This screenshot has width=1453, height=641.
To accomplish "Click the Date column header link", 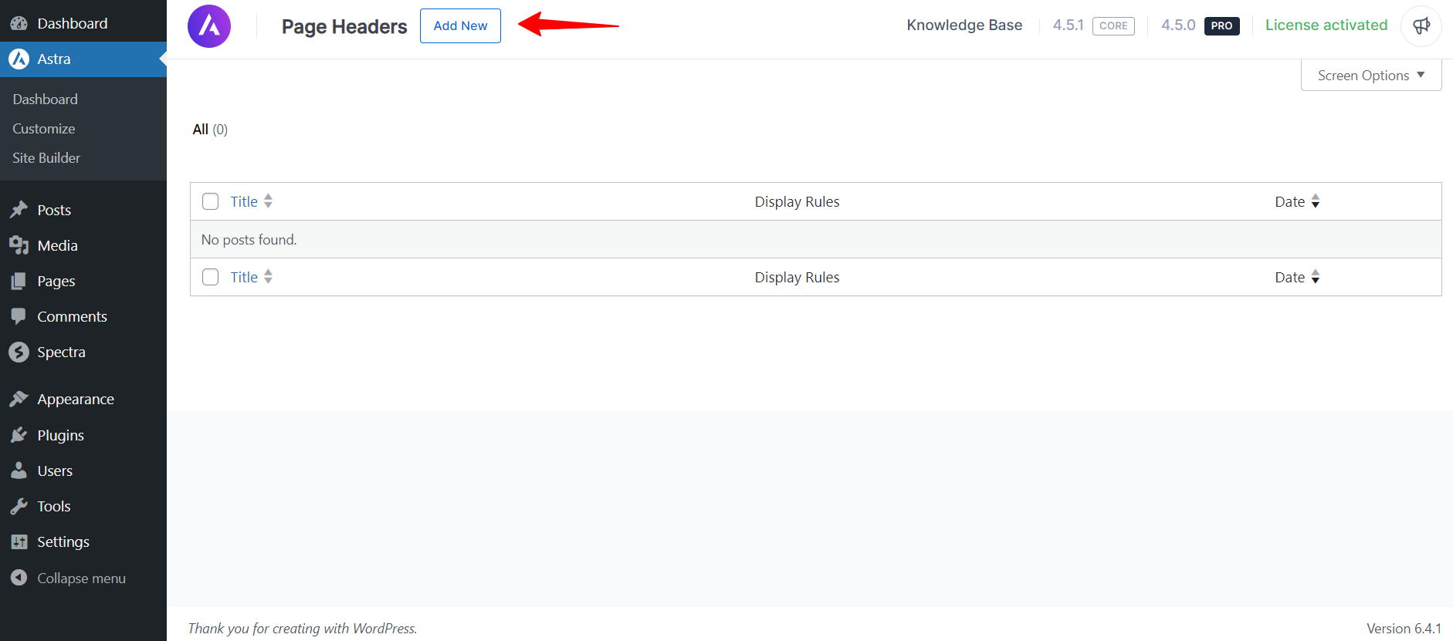I will coord(1289,201).
